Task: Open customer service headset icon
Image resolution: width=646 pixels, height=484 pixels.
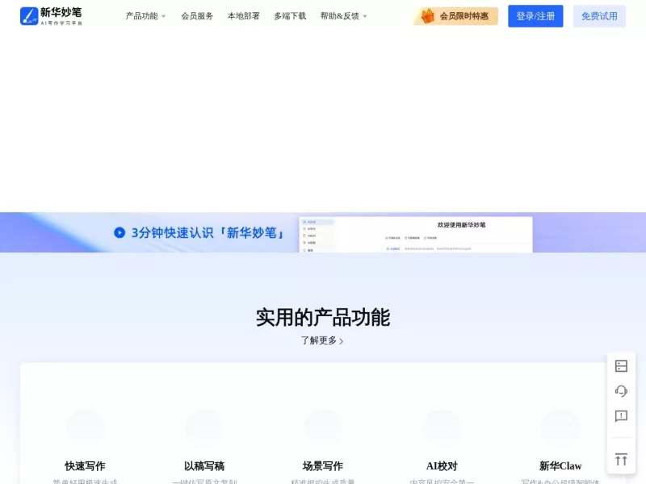Action: [621, 391]
